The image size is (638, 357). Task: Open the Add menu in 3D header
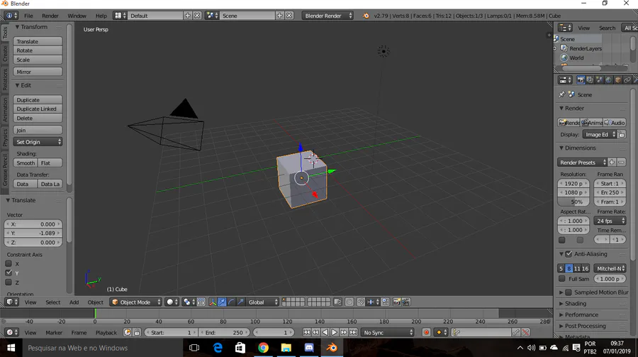click(x=74, y=302)
